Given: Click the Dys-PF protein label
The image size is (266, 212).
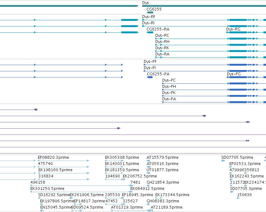Looking at the screenshot, I should (x=150, y=62).
